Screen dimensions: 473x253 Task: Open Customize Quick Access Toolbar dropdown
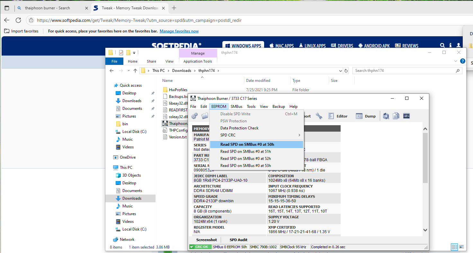134,53
